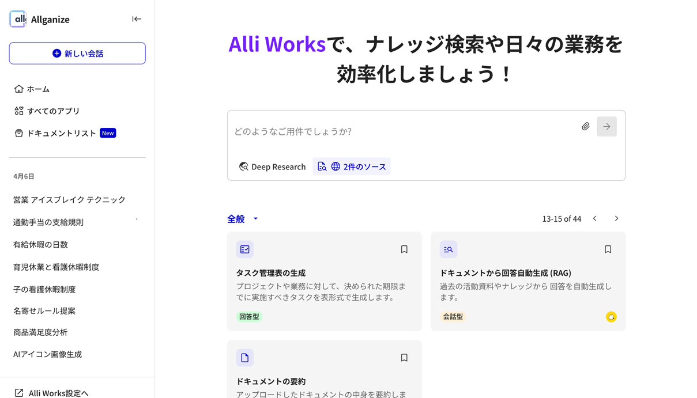Open conversation 商品満足度分析
Viewport: 697px width, 398px height.
tap(40, 332)
